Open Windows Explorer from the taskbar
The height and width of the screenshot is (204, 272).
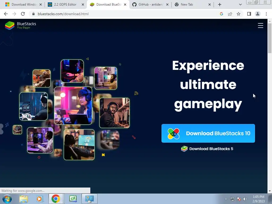point(24,199)
